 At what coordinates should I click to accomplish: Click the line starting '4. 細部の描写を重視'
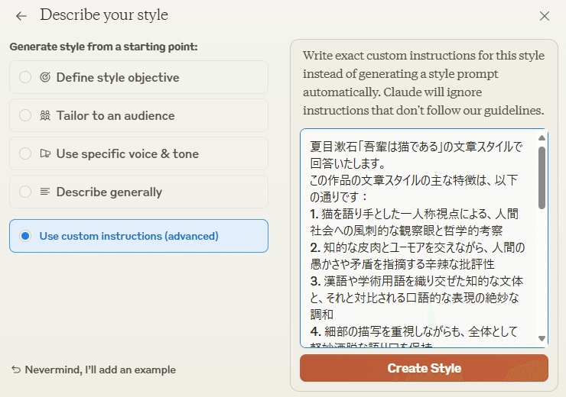[x=414, y=331]
